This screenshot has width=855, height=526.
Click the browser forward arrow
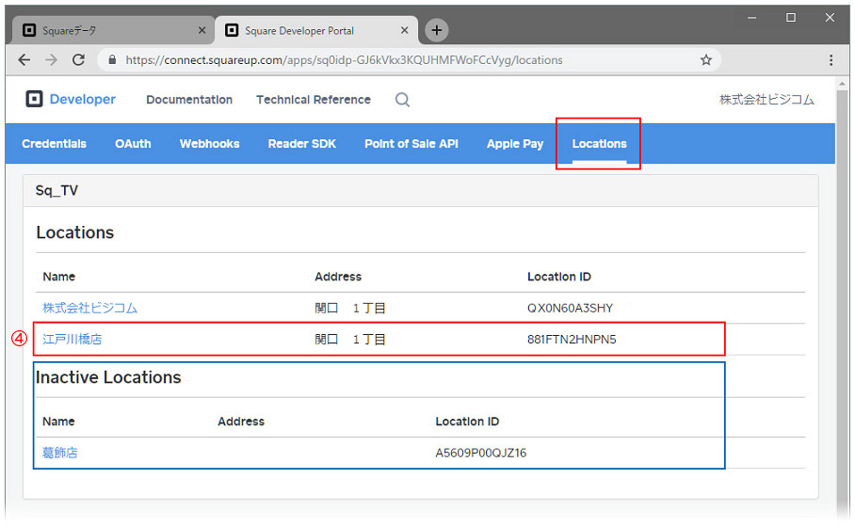click(x=51, y=60)
